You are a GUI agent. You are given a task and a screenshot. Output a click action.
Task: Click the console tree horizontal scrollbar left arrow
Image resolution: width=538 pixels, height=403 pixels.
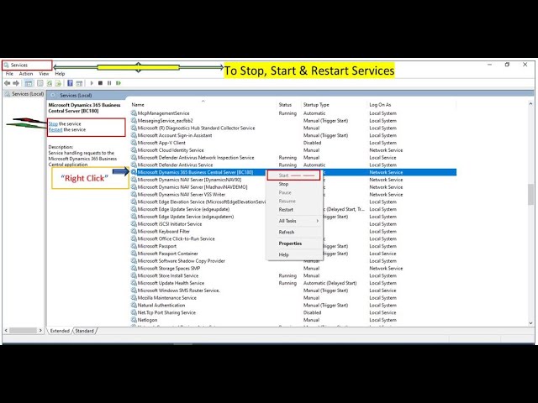(6, 331)
